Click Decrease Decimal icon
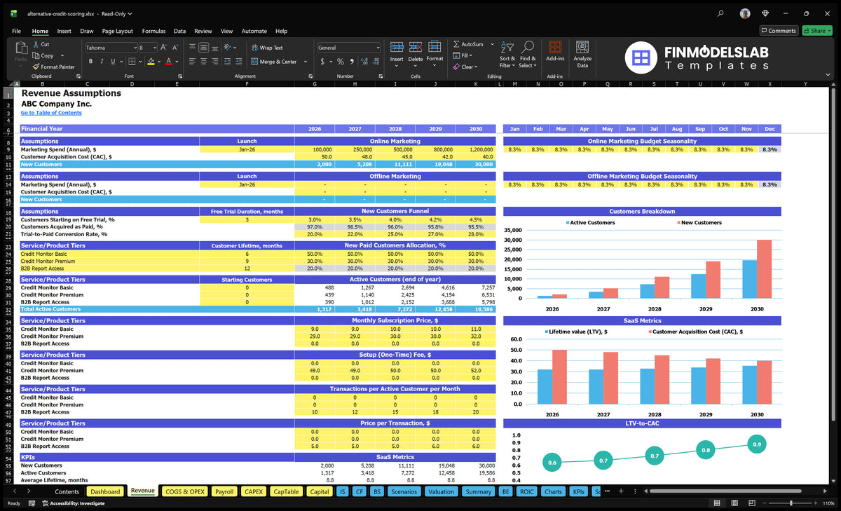The height and width of the screenshot is (511, 841). pyautogui.click(x=375, y=62)
